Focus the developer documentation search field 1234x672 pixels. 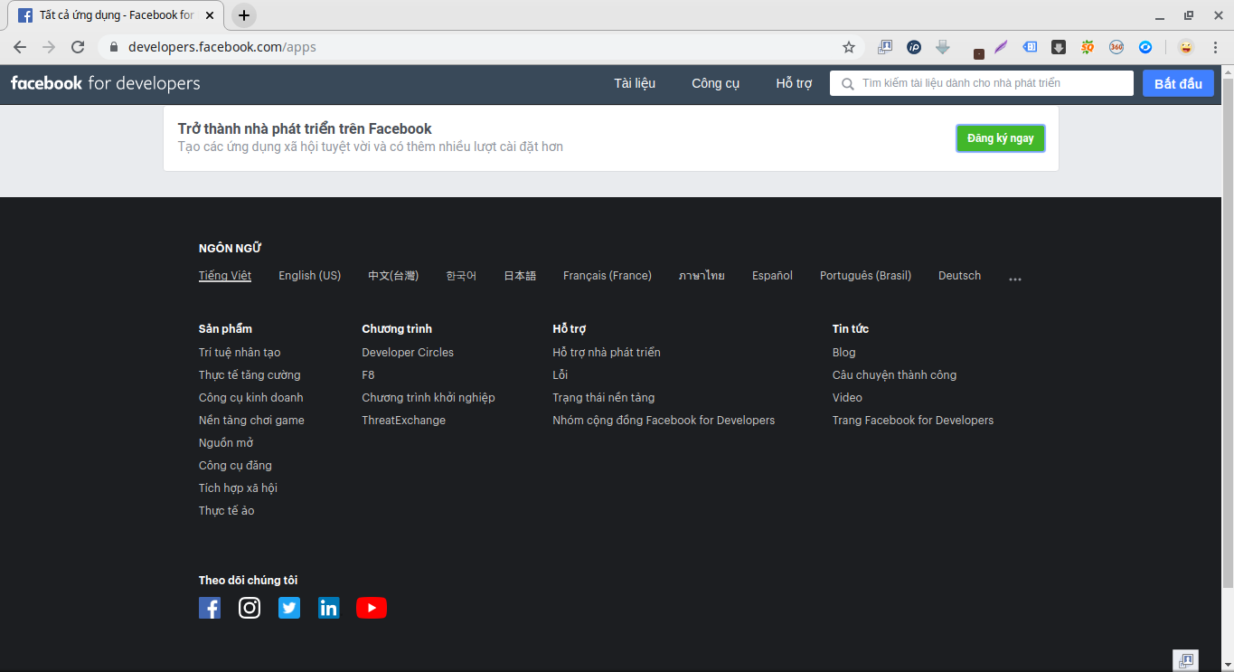pyautogui.click(x=982, y=83)
